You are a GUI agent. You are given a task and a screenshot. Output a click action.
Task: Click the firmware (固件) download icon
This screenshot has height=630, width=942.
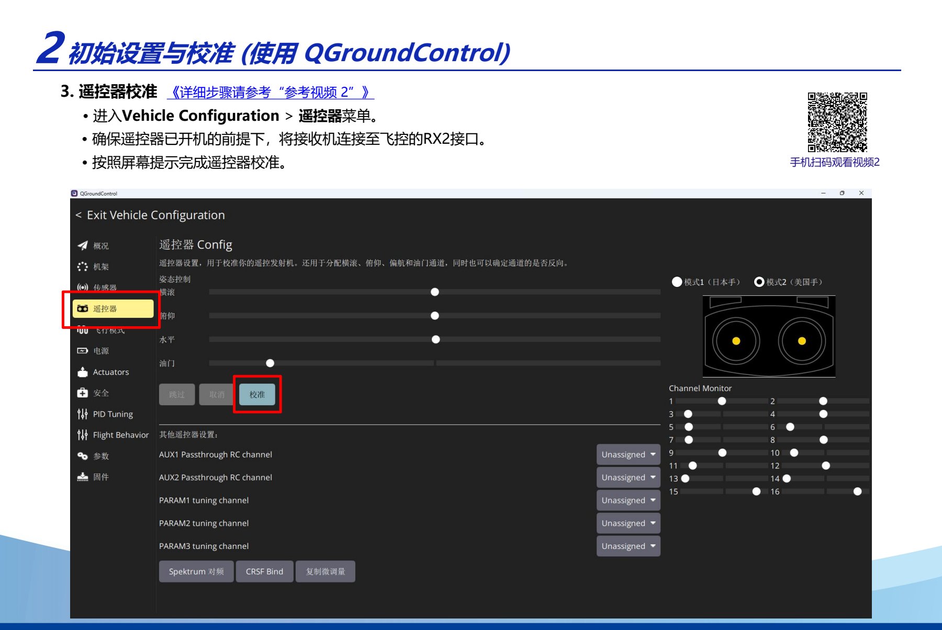(x=83, y=477)
